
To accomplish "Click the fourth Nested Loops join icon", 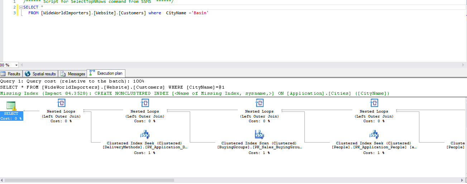I will pos(374,104).
